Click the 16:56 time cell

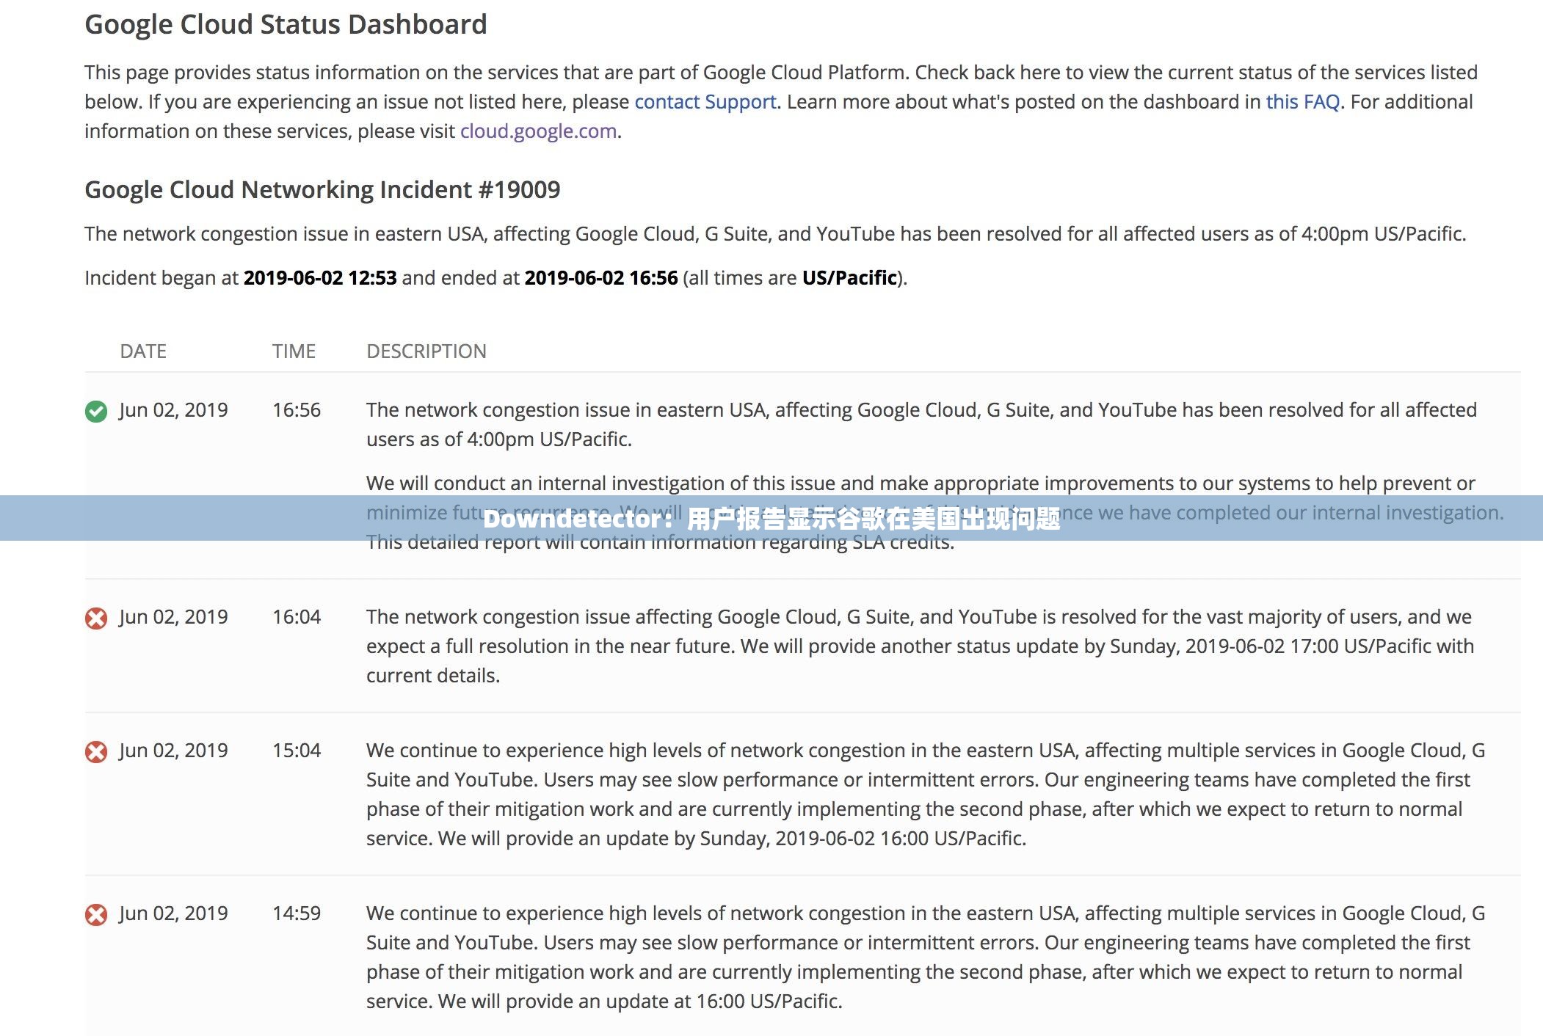click(297, 410)
